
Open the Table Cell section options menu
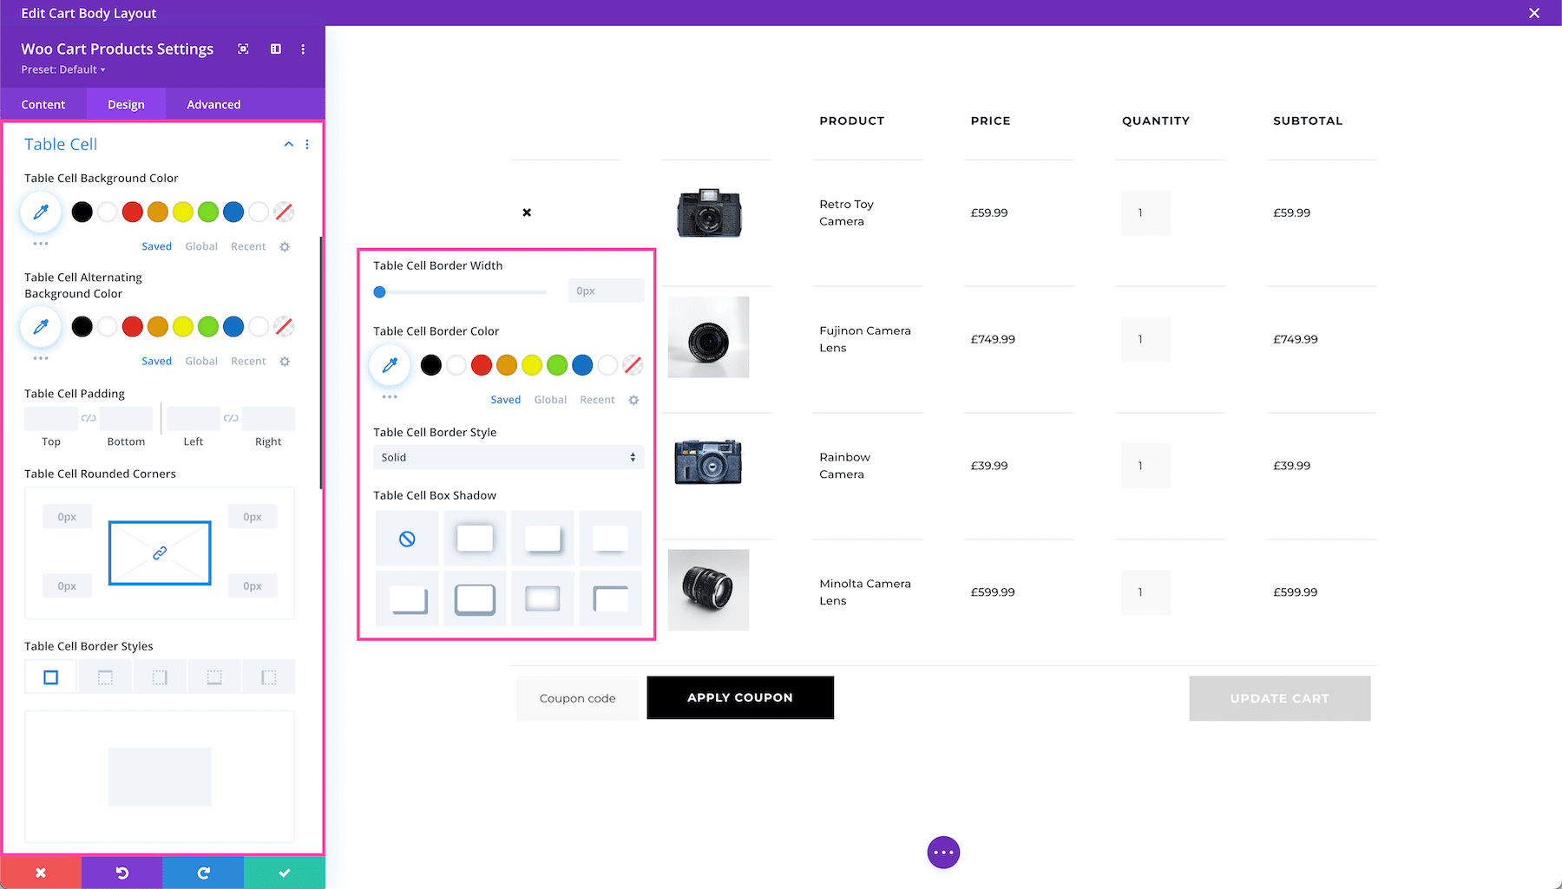(306, 144)
